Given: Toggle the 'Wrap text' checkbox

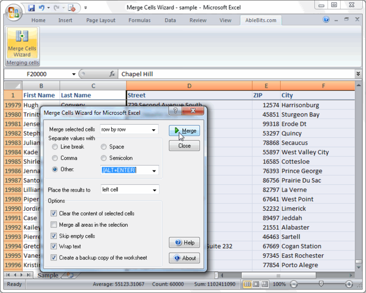Looking at the screenshot, I should [54, 246].
